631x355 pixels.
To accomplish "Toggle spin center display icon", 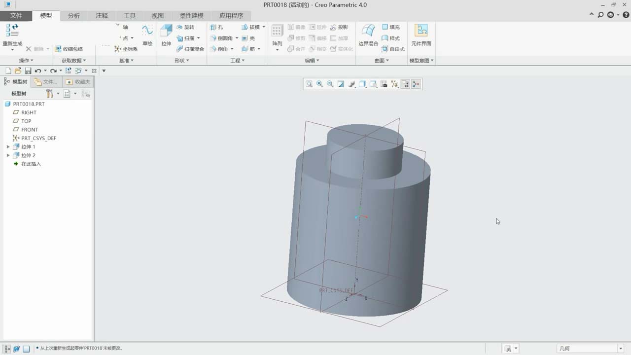I will (416, 84).
